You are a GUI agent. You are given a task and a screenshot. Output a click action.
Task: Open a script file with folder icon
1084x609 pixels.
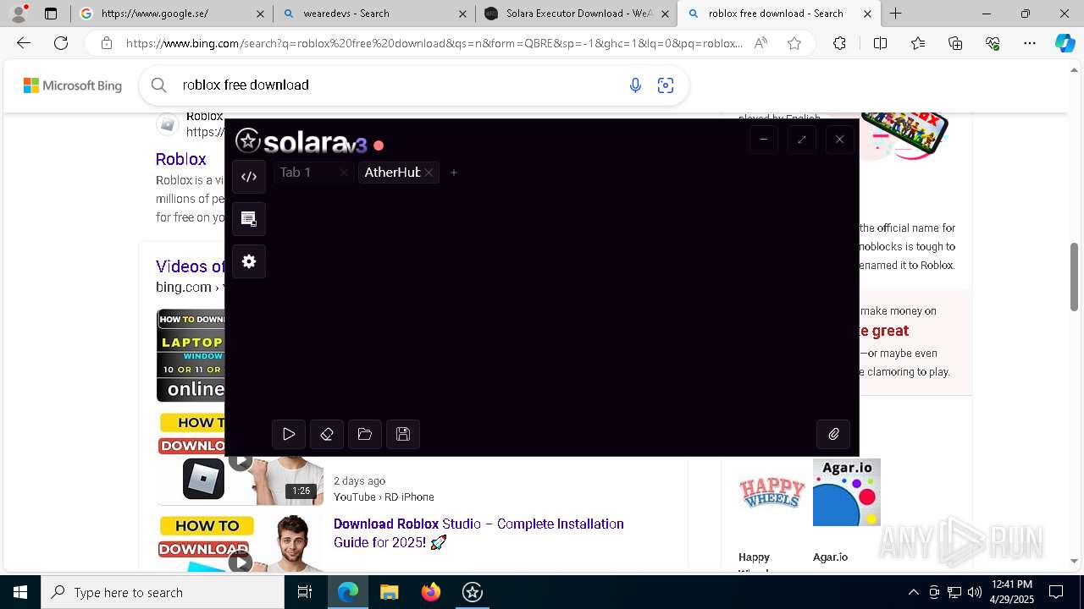click(365, 434)
